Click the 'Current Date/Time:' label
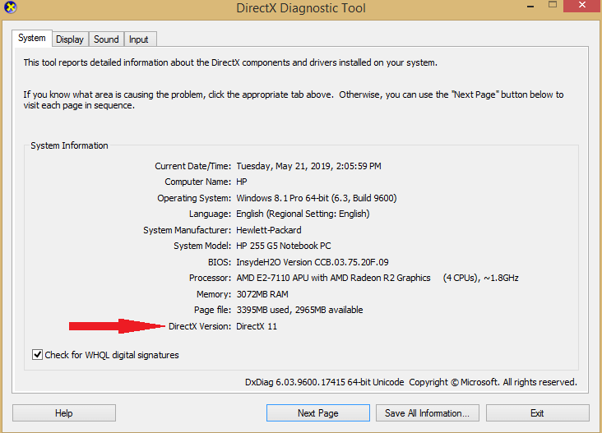Screen dimensions: 602x433 click(192, 166)
